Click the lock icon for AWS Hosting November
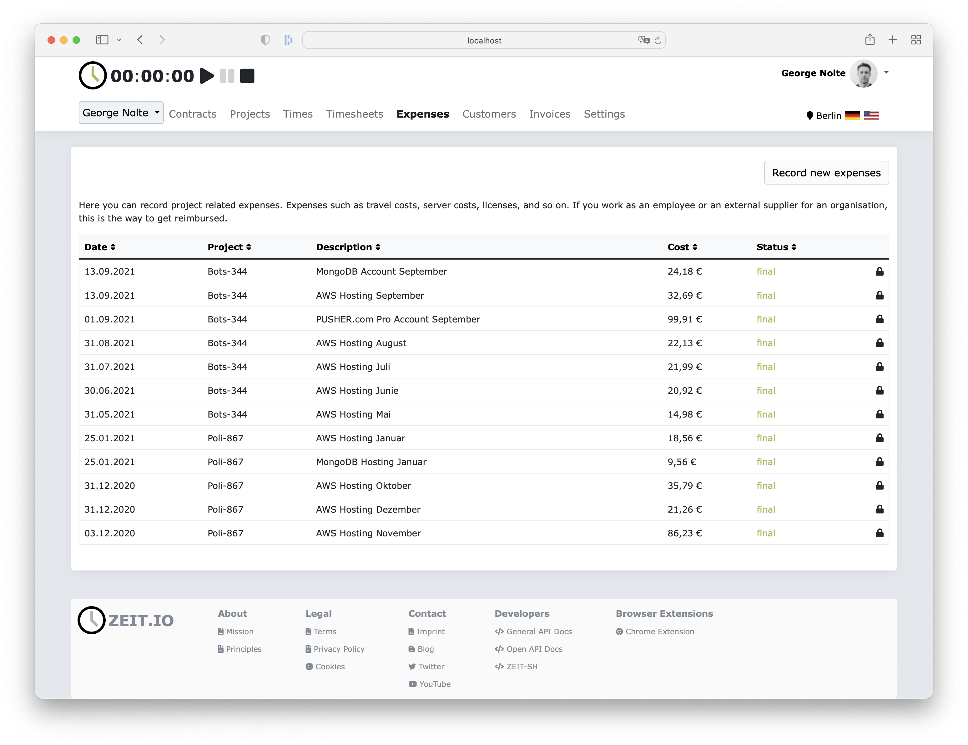Screen dimensions: 968x745 click(x=879, y=533)
